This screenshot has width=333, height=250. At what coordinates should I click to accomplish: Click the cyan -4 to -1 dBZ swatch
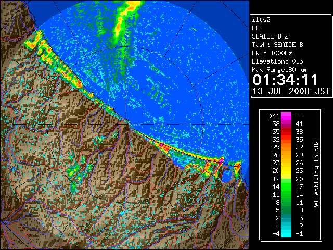pyautogui.click(x=286, y=233)
